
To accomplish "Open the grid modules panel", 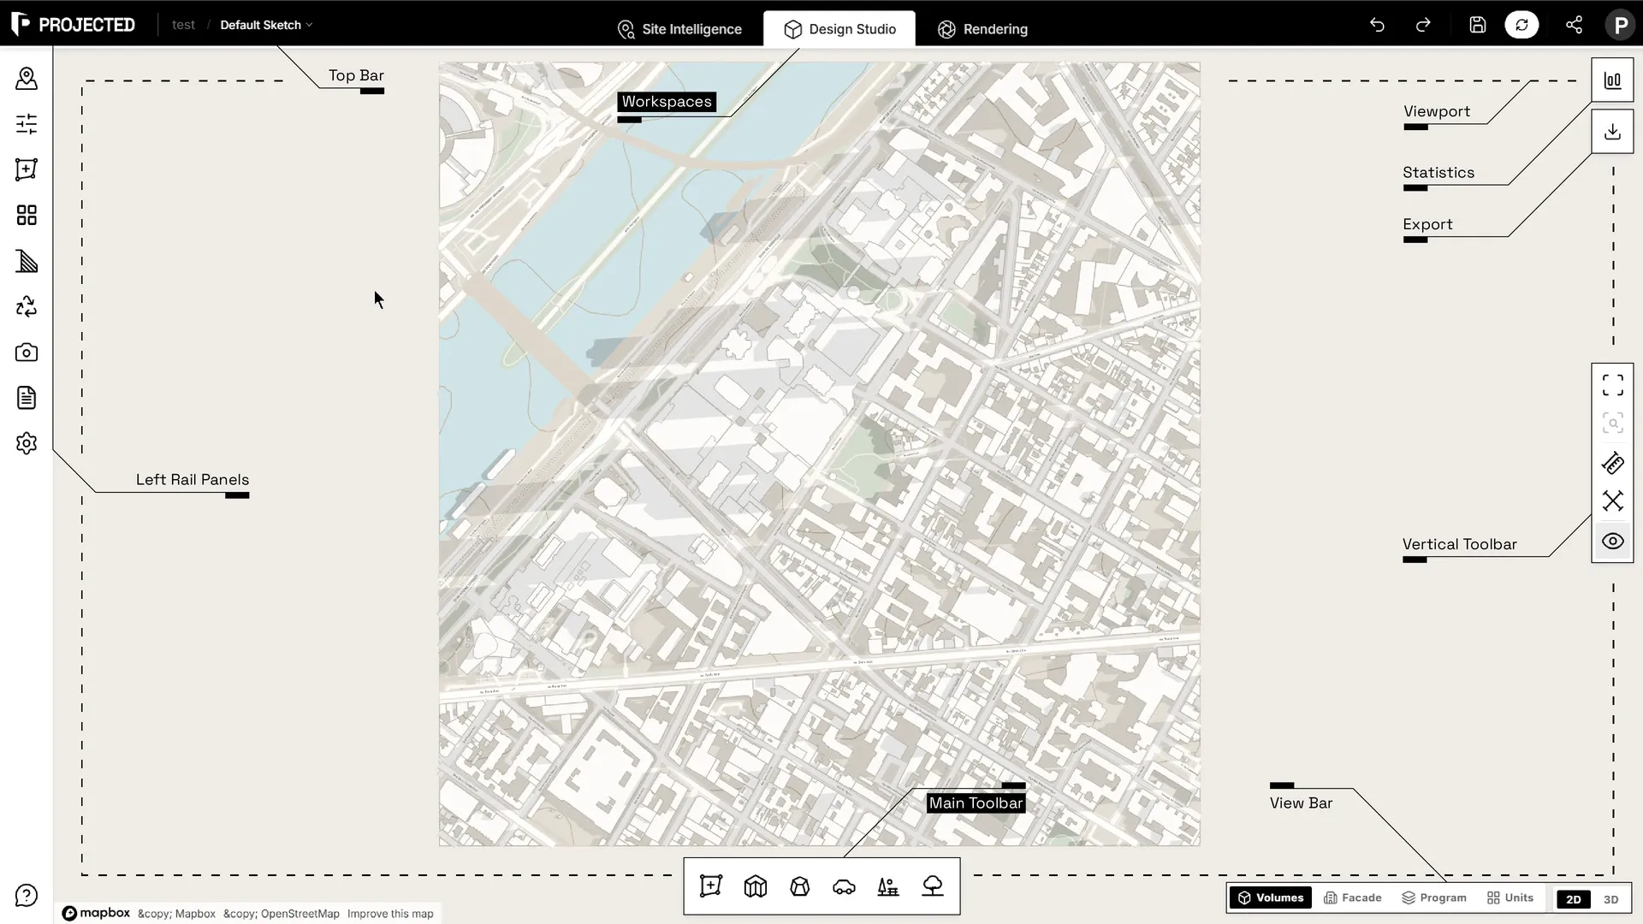I will click(27, 215).
